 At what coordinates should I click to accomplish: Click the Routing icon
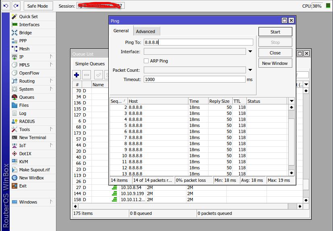tap(14, 81)
